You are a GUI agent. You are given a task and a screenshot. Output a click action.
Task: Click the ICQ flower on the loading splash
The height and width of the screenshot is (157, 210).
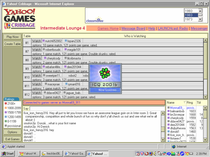tap(105, 73)
